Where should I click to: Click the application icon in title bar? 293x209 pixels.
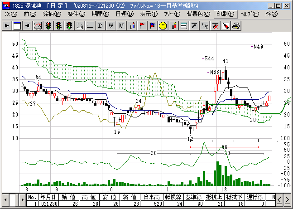click(7, 6)
